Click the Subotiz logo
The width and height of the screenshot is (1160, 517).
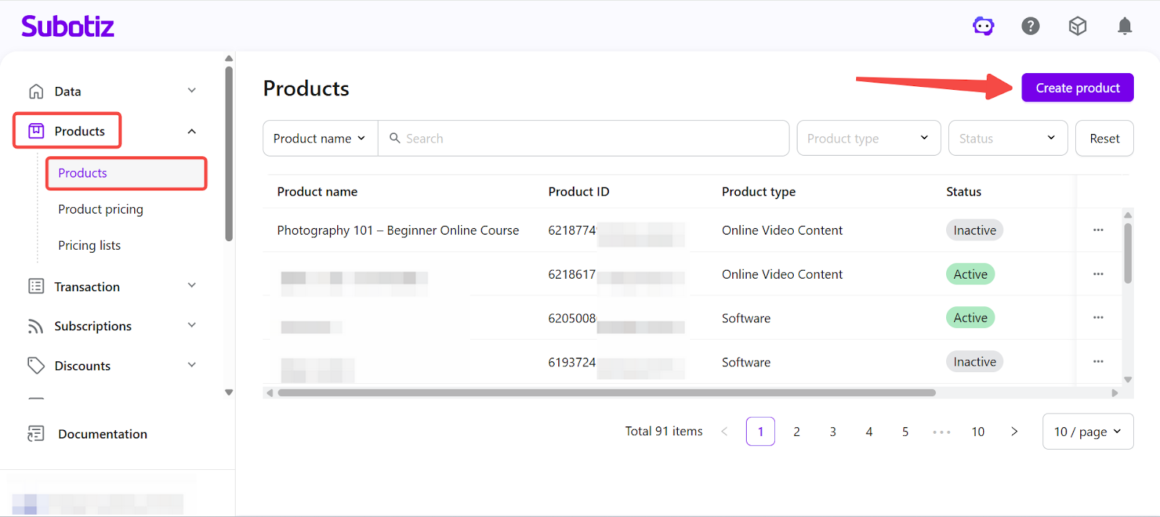tap(67, 27)
